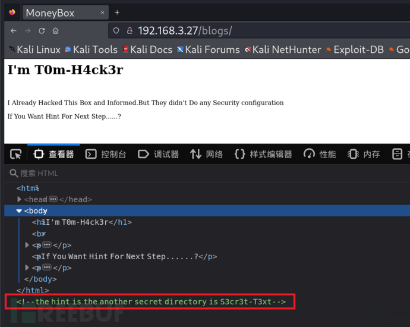Collapse the body element node

click(x=19, y=211)
